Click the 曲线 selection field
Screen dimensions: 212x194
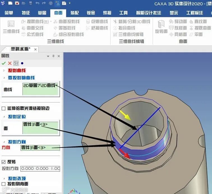(x=40, y=89)
